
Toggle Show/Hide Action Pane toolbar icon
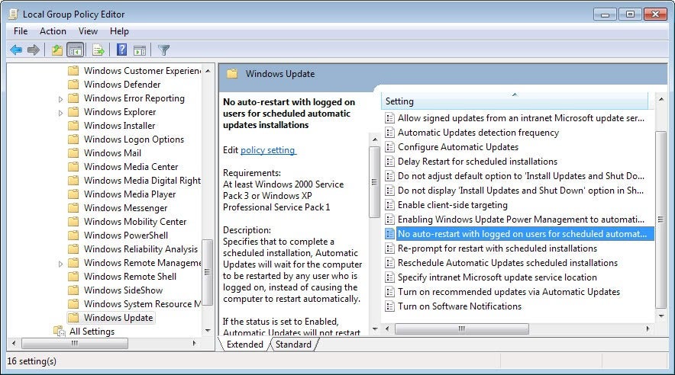[140, 50]
